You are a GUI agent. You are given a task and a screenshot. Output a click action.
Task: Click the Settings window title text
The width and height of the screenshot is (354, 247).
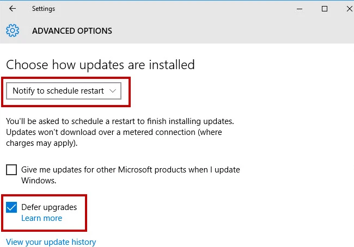pyautogui.click(x=44, y=9)
